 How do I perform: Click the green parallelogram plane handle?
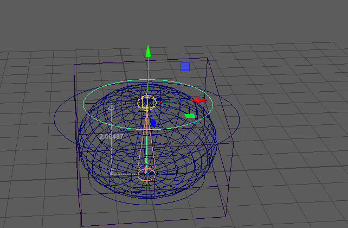click(x=190, y=116)
